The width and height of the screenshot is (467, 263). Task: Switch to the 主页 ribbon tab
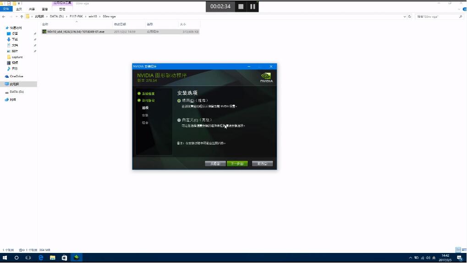point(19,9)
